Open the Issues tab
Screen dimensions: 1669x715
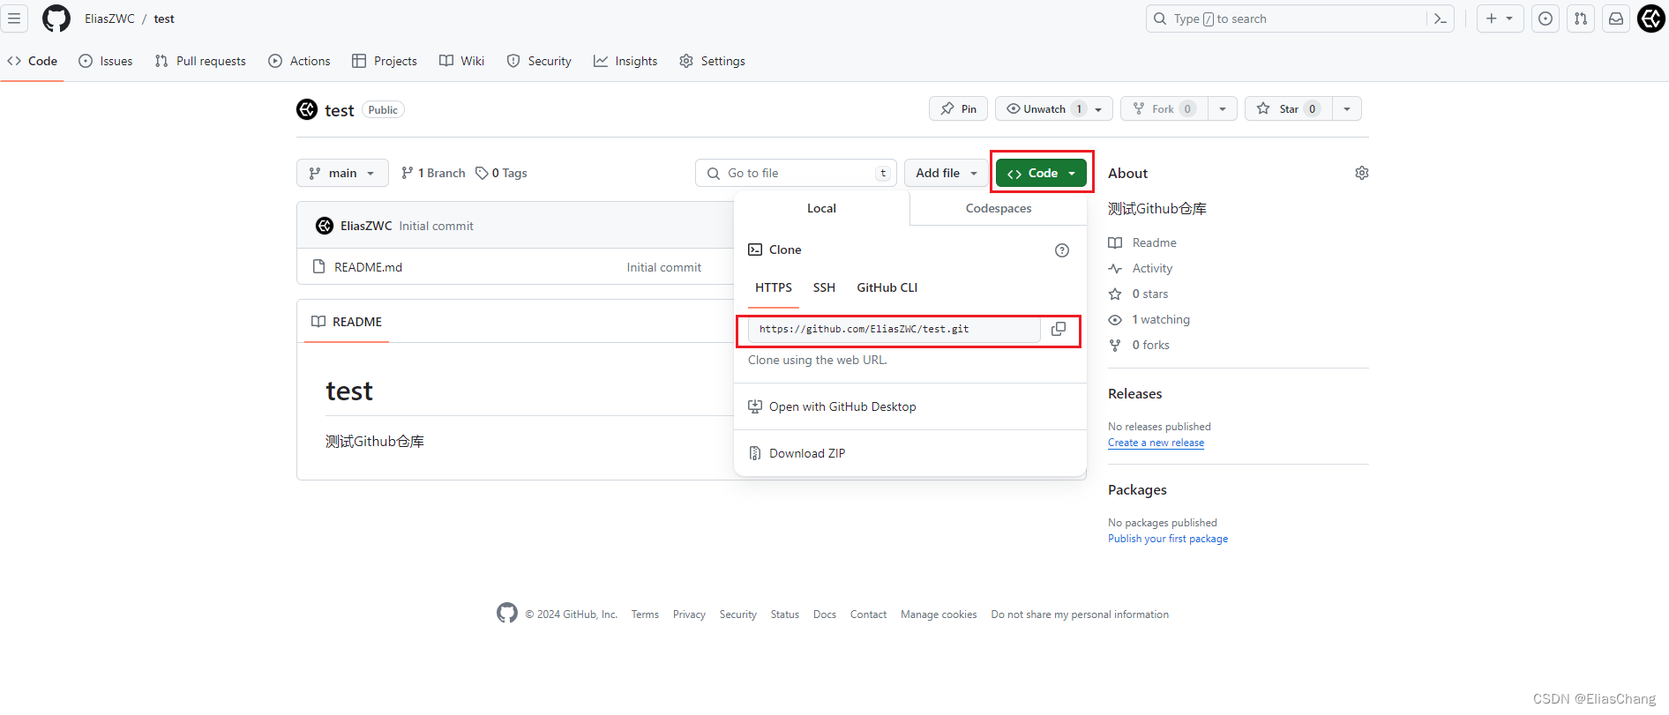click(x=106, y=61)
